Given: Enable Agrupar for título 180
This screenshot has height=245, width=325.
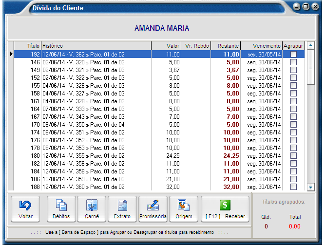Looking at the screenshot, I should (293, 156).
